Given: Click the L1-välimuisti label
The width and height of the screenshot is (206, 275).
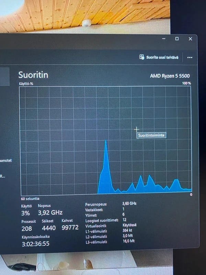Looking at the screenshot, I should (96, 231).
